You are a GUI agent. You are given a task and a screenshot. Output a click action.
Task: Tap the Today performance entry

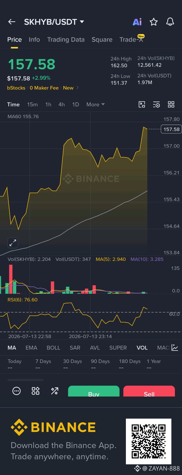pos(15,364)
